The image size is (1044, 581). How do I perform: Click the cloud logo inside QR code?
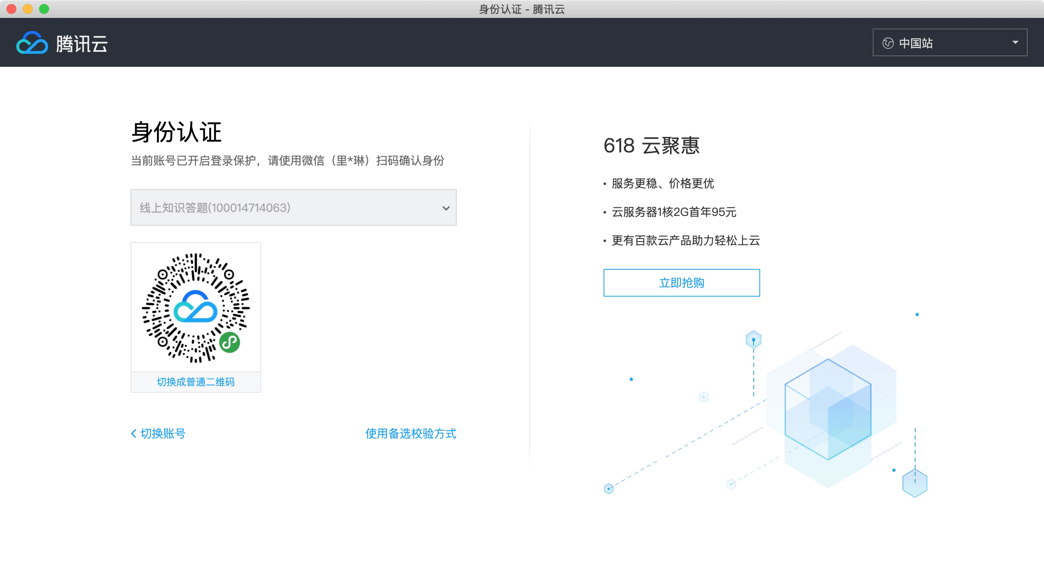point(195,307)
